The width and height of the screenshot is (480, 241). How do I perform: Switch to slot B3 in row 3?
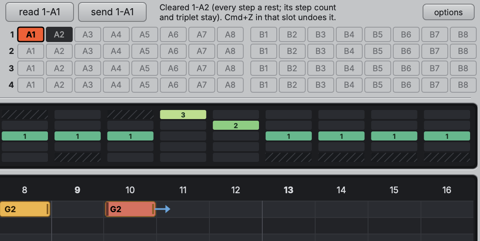(x=321, y=68)
